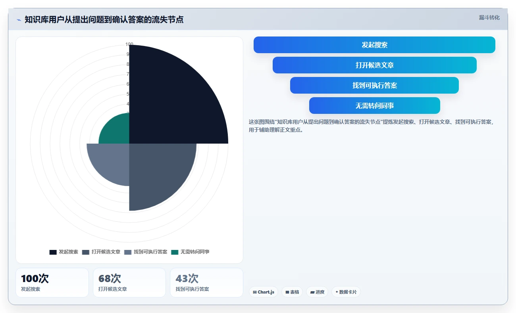Toggle 打开候选文章 legend color swatch
This screenshot has width=516, height=313.
(x=86, y=252)
